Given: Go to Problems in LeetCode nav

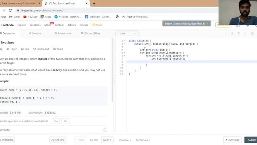Looking at the screenshot, I should (x=35, y=25).
